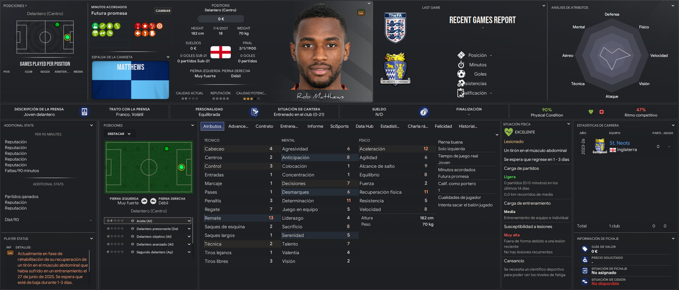
Task: Open the Destacar dropdown
Action: [119, 134]
